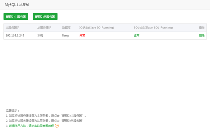
Task: Click tip 2 about setting the slave server
Action: click(x=44, y=121)
